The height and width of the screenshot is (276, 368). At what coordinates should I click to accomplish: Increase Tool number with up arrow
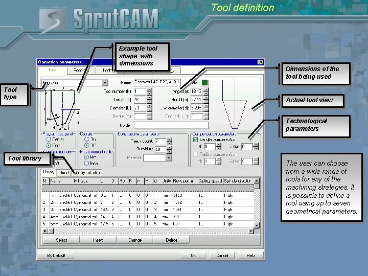[x=149, y=90]
